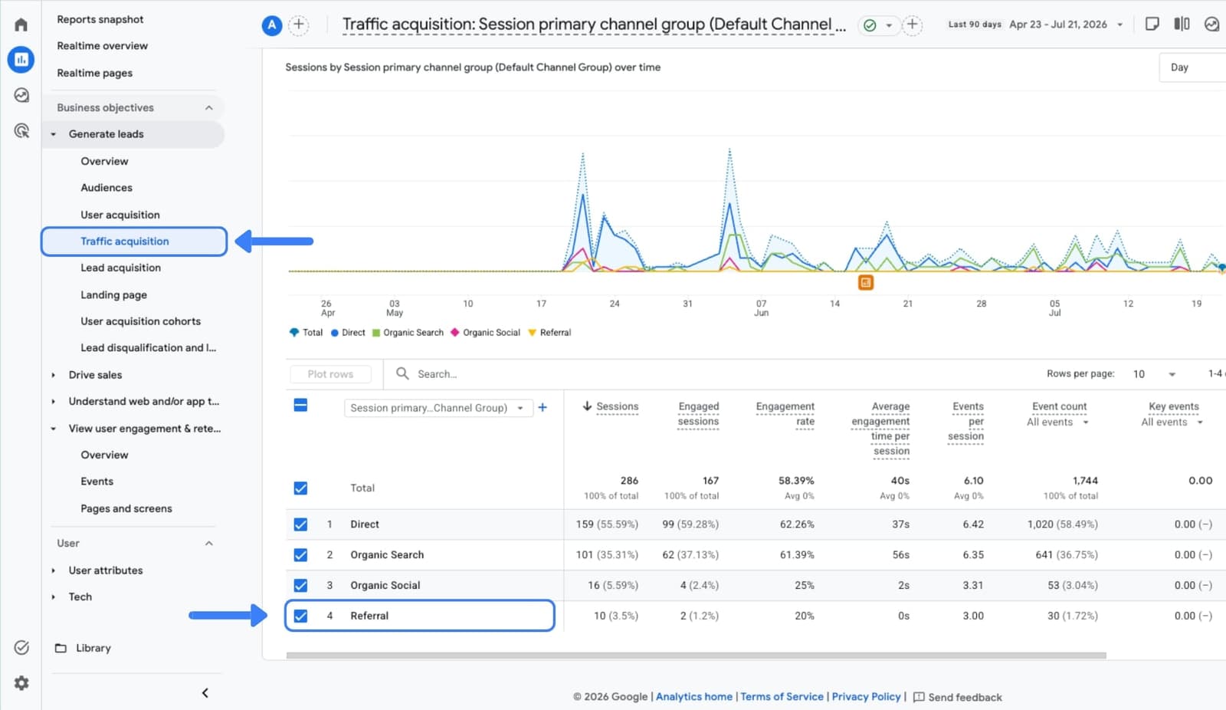Click the Library folder icon

pyautogui.click(x=61, y=648)
